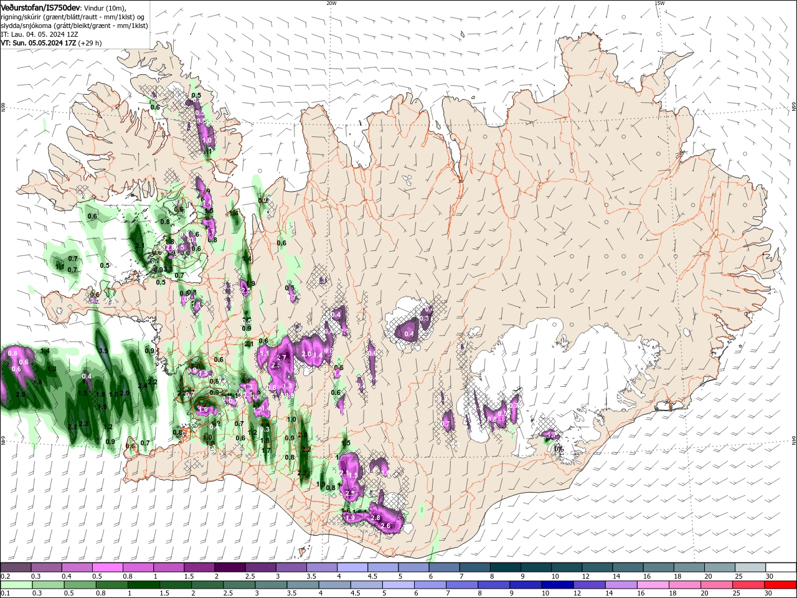The width and height of the screenshot is (797, 598).
Task: Click the white 30 mm snow legend swatch
Action: click(781, 567)
